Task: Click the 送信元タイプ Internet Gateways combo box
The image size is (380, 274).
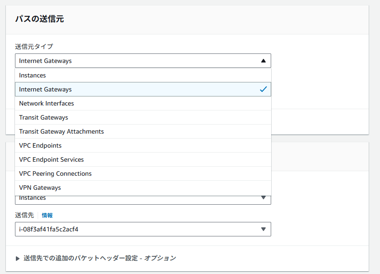Action: pyautogui.click(x=143, y=61)
